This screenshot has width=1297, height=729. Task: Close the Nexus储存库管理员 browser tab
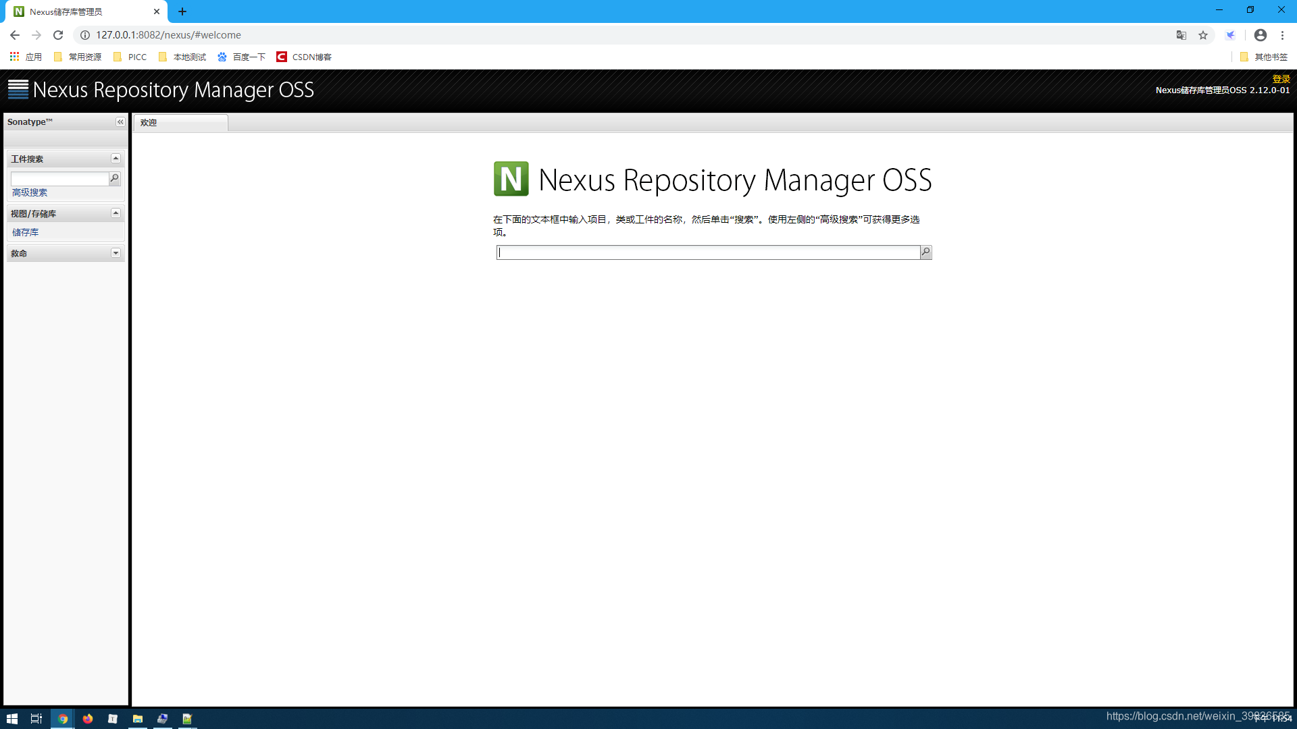coord(157,11)
